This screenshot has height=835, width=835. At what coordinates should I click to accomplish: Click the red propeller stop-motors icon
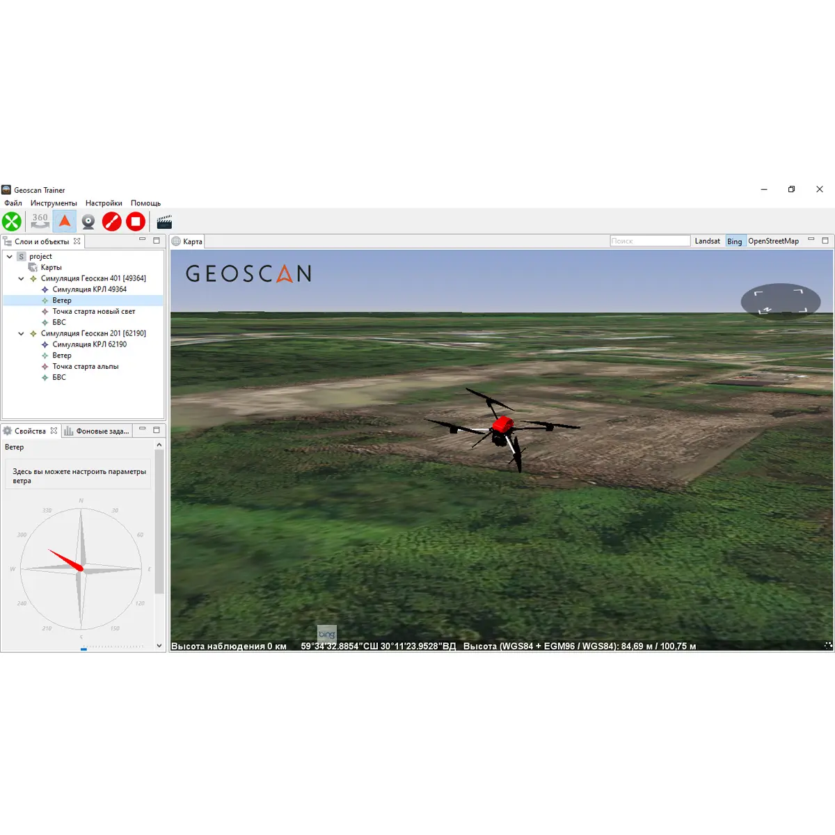[112, 222]
